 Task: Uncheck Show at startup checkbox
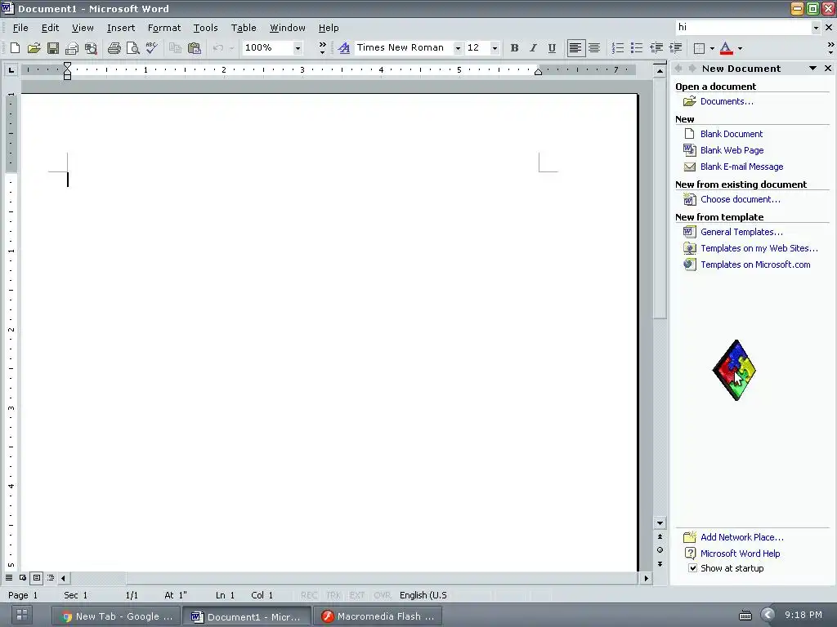tap(692, 568)
